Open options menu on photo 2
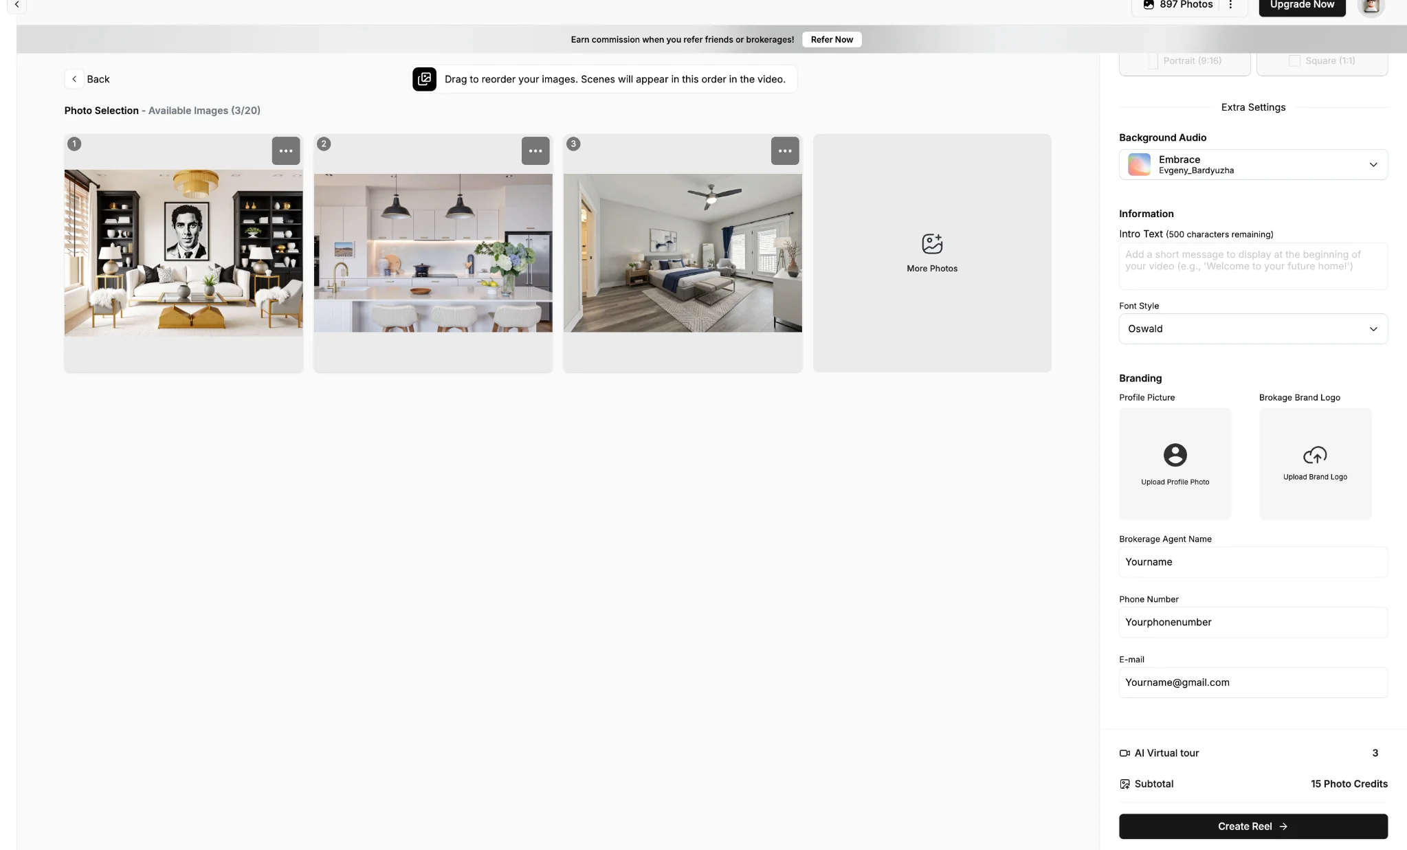This screenshot has height=850, width=1407. (x=535, y=150)
